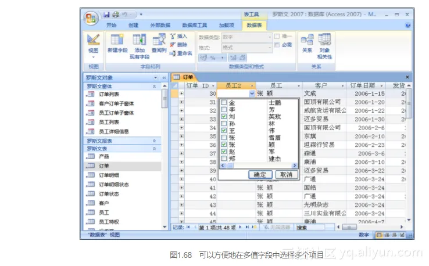429x266 pixels.
Task: Click datasheet horizontal scrollbar thumb
Action: click(x=349, y=227)
